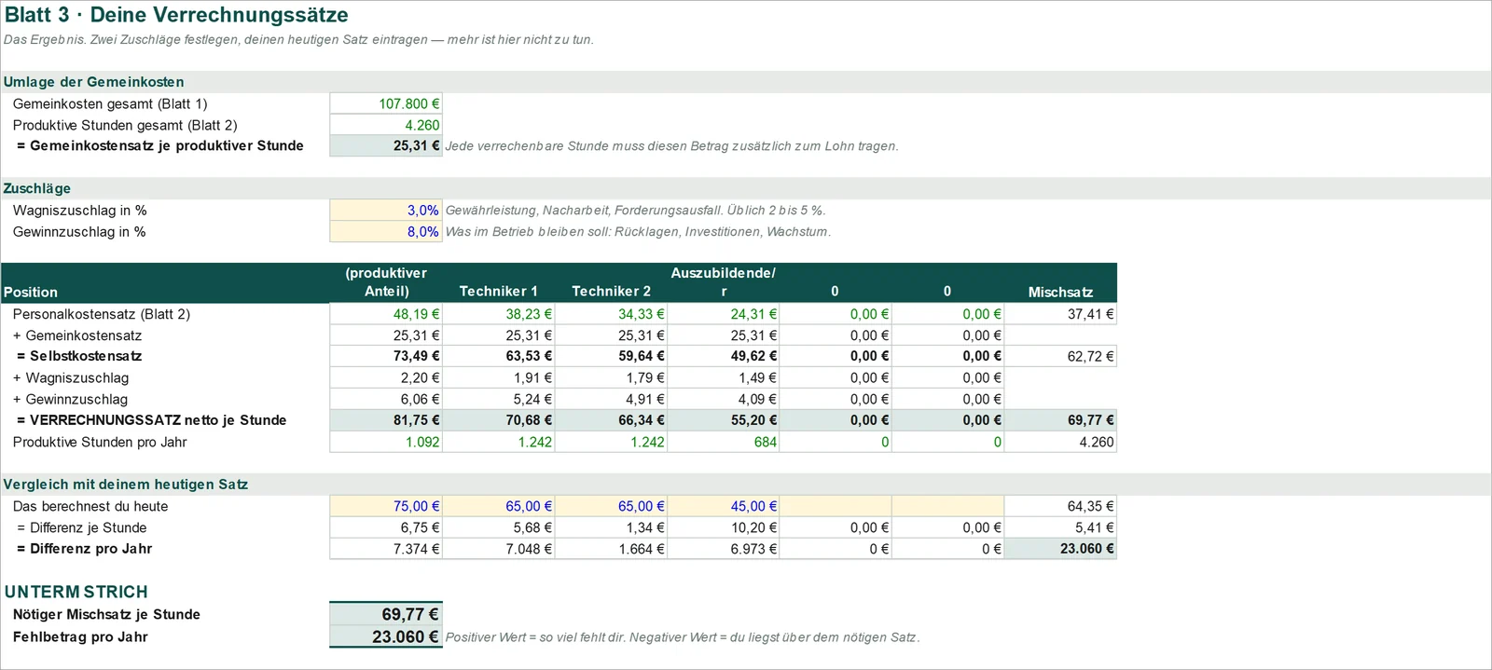
Task: Select Techniker 2 Verrechnungssatz 66,34 €
Action: pos(612,420)
